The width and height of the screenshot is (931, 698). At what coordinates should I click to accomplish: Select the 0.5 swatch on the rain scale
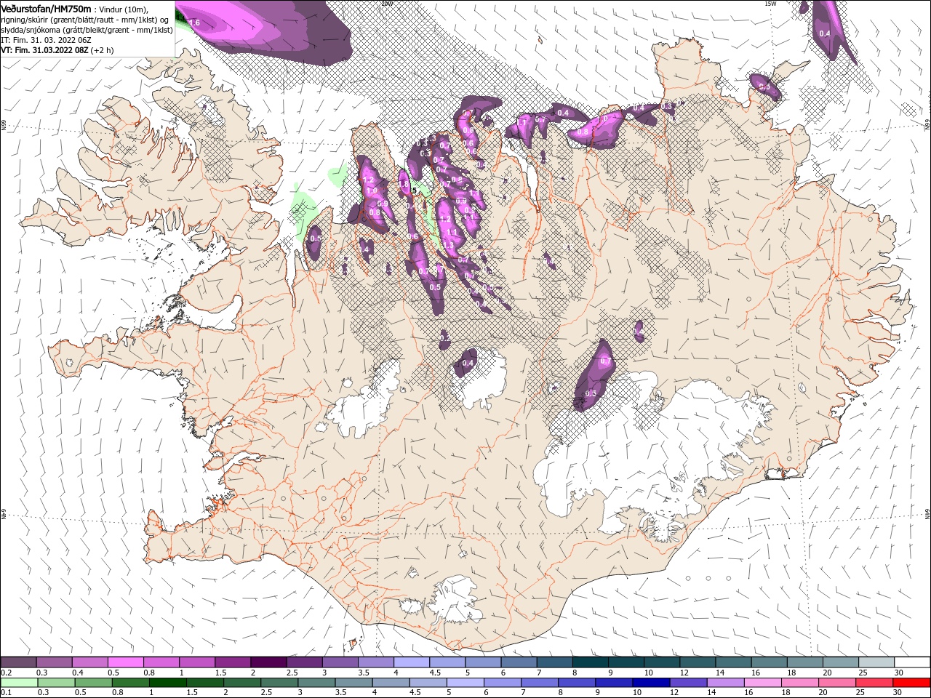pyautogui.click(x=94, y=683)
